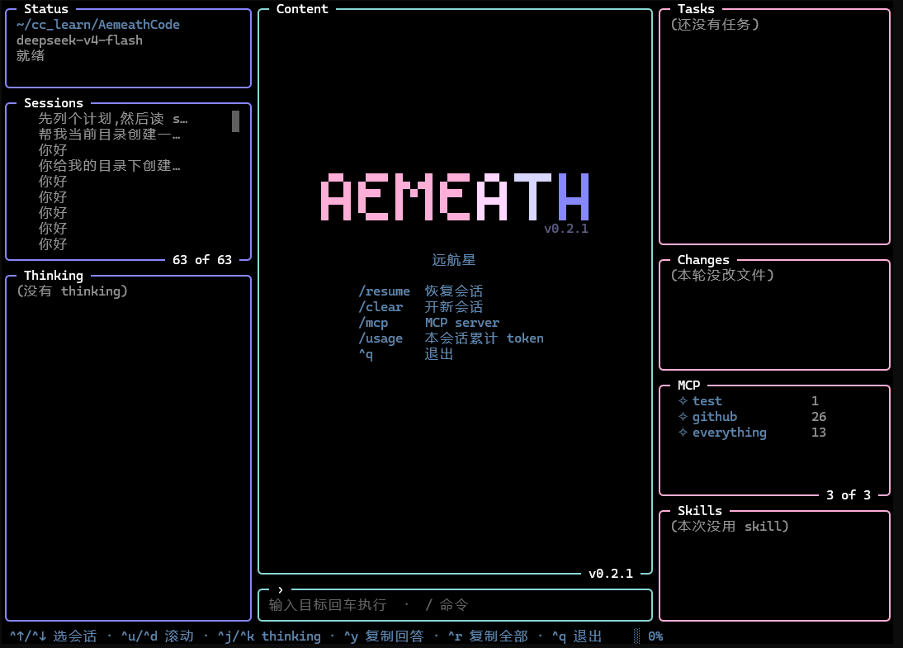The height and width of the screenshot is (648, 903).
Task: Select the /usage command in the content list
Action: click(x=381, y=338)
